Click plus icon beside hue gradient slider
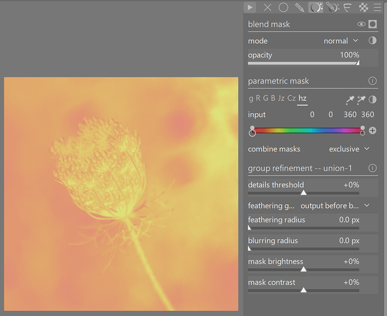 click(x=372, y=131)
